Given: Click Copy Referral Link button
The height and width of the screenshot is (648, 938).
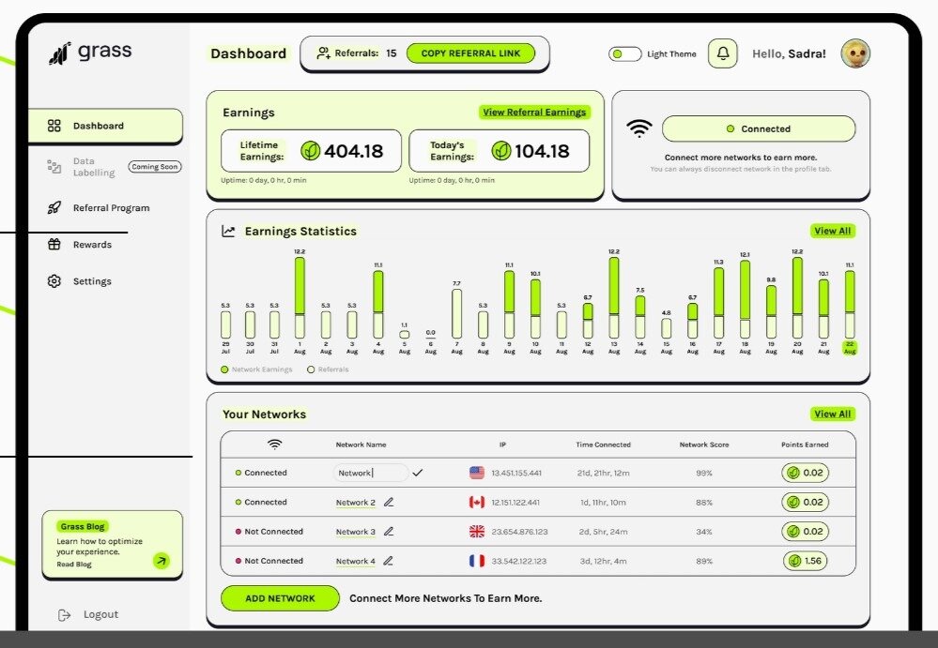Looking at the screenshot, I should pos(470,53).
